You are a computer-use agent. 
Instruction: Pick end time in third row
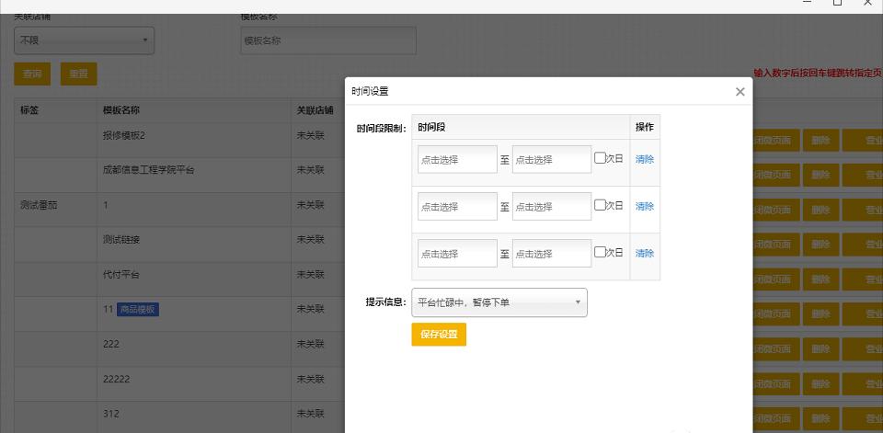point(551,253)
